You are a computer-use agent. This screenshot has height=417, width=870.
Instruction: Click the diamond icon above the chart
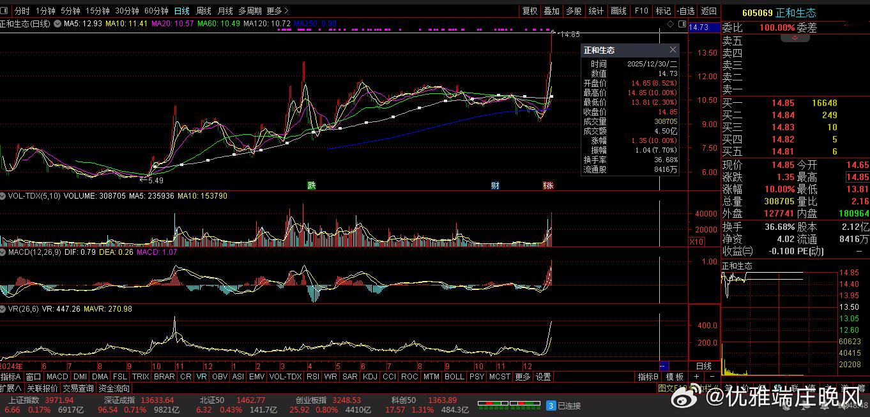click(670, 24)
